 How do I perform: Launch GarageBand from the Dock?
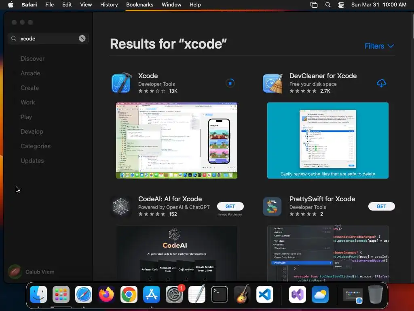[242, 294]
